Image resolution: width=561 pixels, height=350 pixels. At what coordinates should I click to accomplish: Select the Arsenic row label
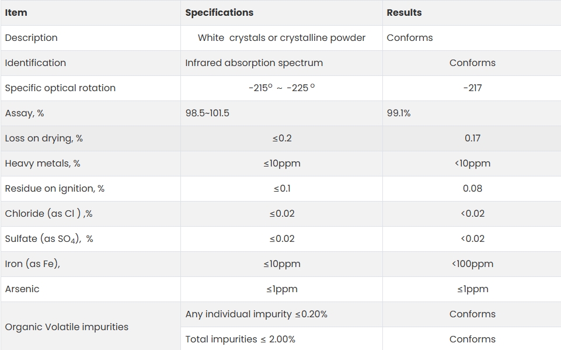click(x=22, y=289)
